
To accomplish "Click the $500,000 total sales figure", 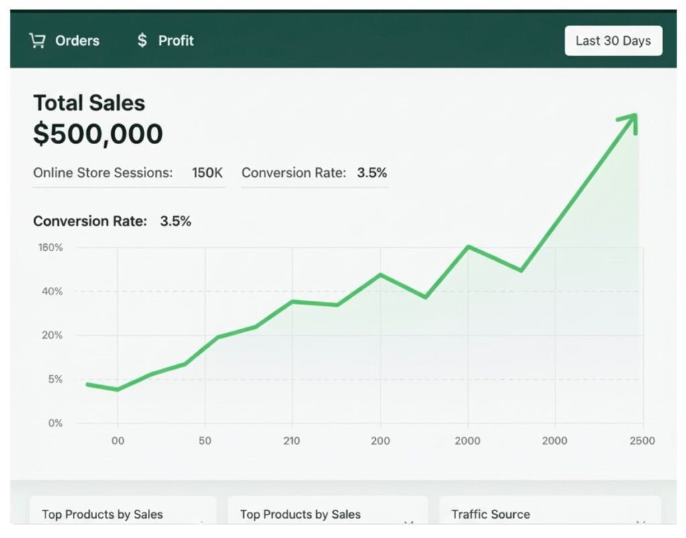I will click(x=98, y=134).
